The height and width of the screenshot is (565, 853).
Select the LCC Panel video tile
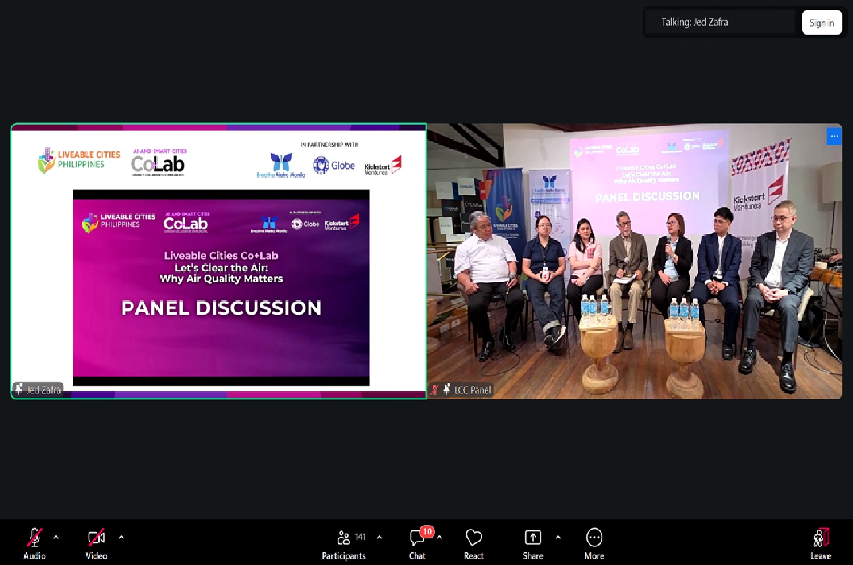[x=634, y=262]
